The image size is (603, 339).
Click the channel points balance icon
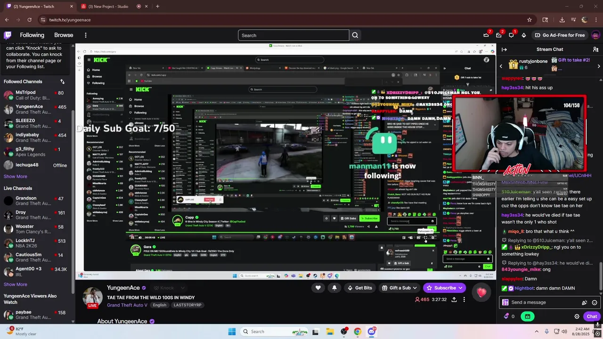506,316
